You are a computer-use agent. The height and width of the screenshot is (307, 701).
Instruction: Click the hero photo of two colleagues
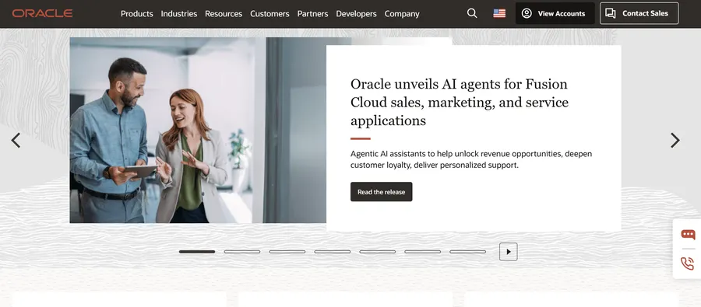198,130
